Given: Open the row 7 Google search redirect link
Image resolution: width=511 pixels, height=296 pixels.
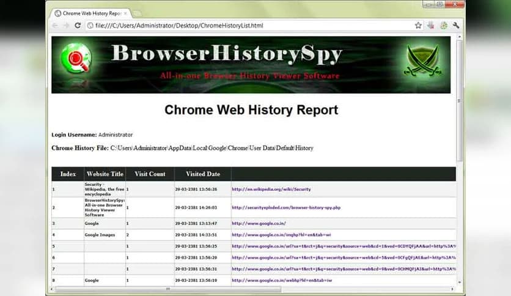Looking at the screenshot, I should tap(344, 269).
